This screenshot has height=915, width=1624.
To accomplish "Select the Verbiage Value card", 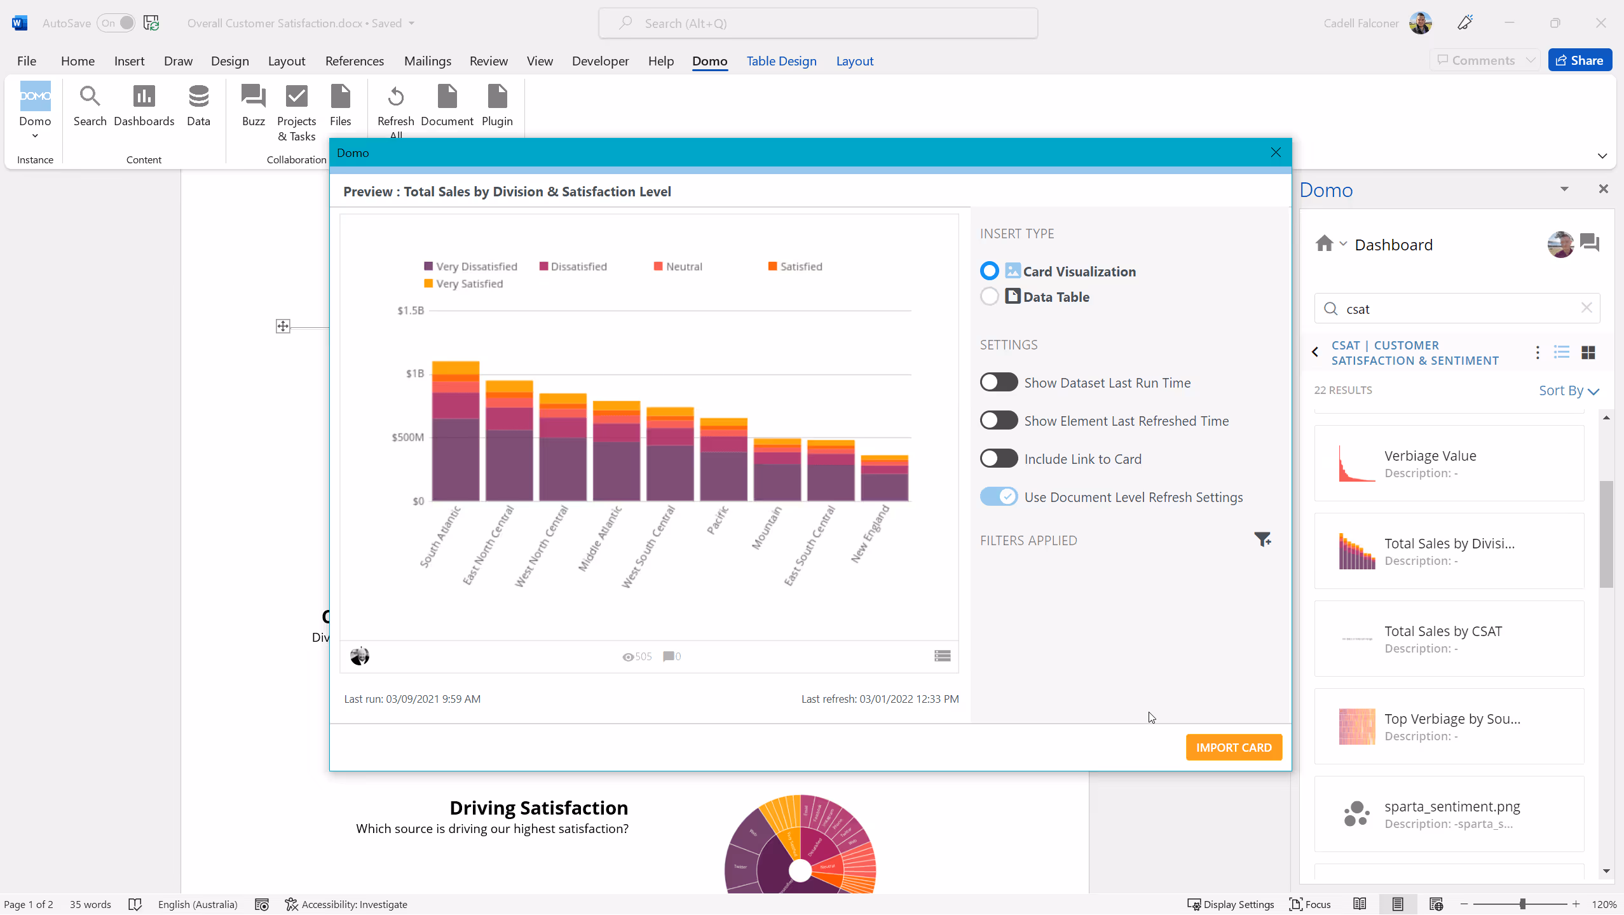I will click(x=1449, y=463).
